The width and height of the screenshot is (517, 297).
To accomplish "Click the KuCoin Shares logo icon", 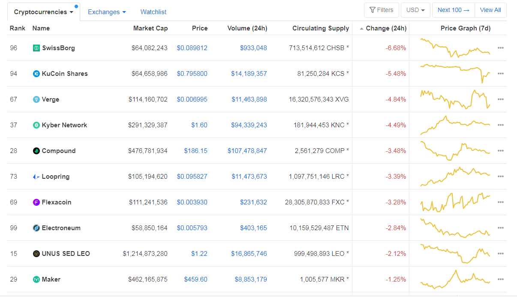I will coord(36,74).
